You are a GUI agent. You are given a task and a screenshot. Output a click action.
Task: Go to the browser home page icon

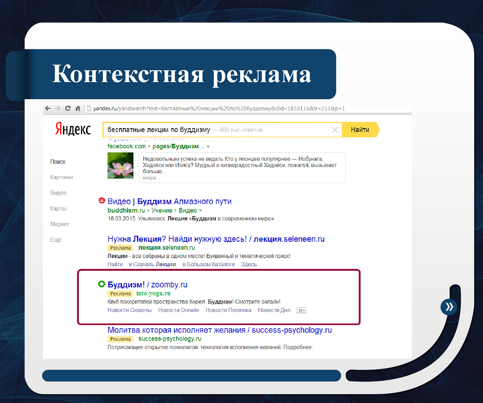(x=77, y=108)
